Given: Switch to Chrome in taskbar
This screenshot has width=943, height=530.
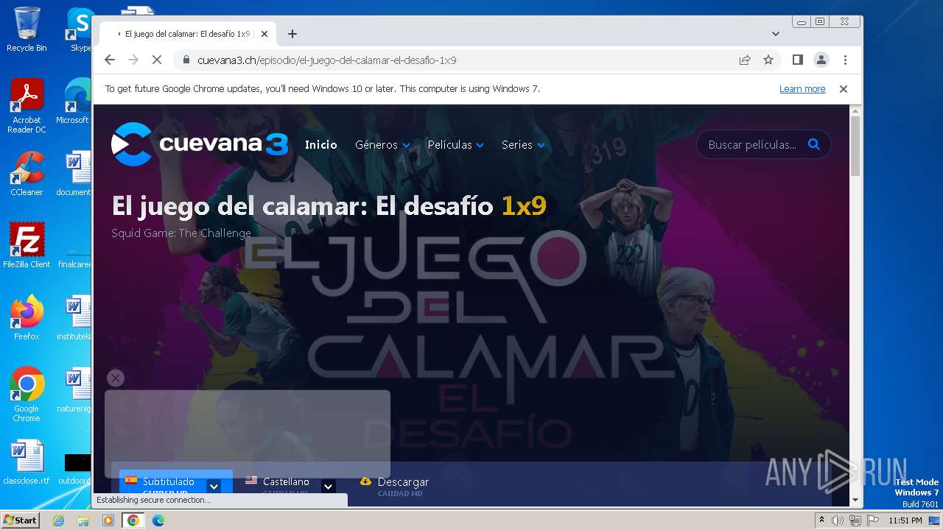Looking at the screenshot, I should [133, 520].
